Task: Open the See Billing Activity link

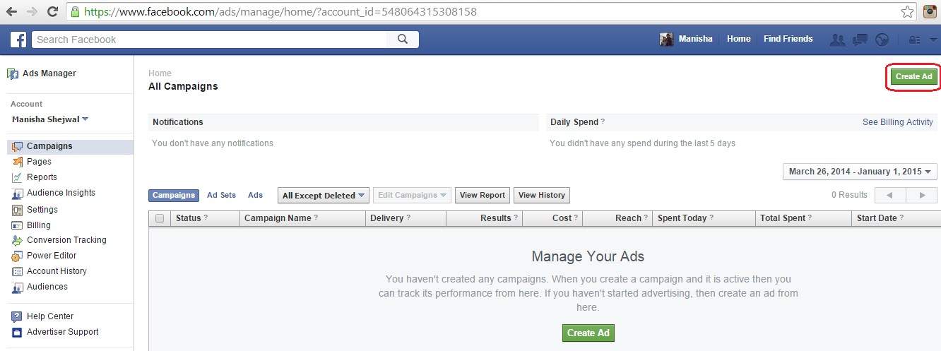Action: tap(898, 122)
